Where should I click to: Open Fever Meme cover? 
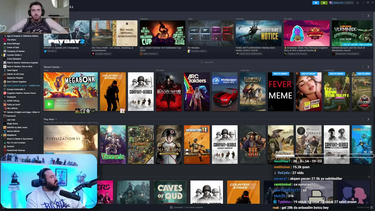281,92
